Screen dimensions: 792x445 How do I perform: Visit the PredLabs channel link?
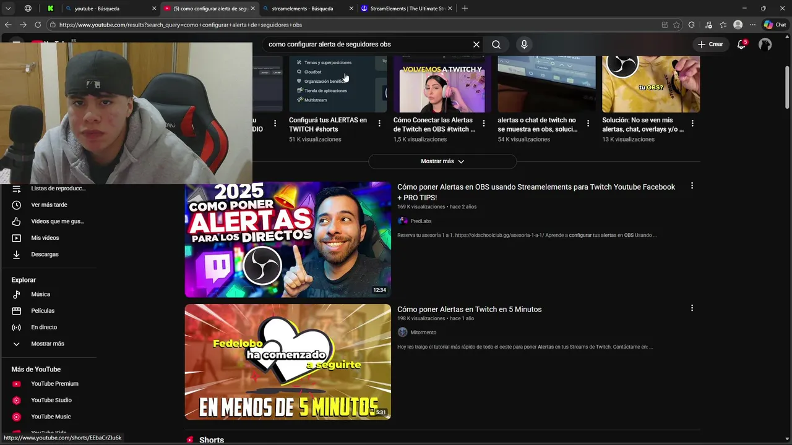(x=421, y=221)
